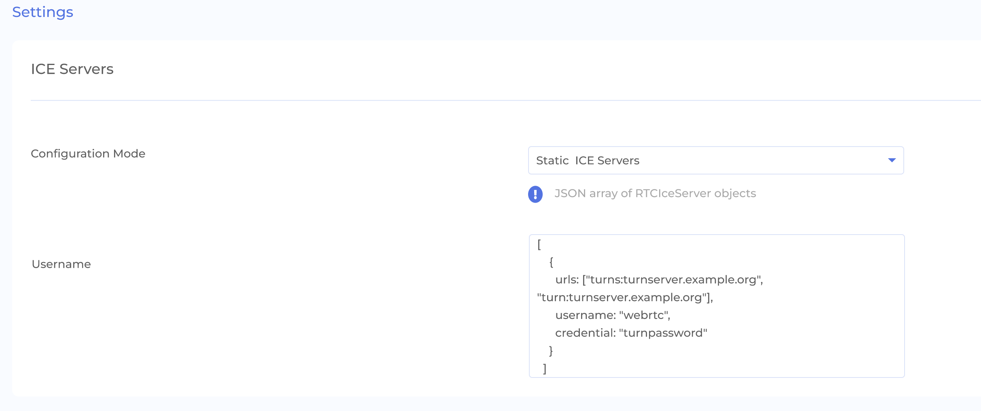Viewport: 981px width, 411px height.
Task: Click the username webrtc line in the textarea
Action: [x=613, y=315]
